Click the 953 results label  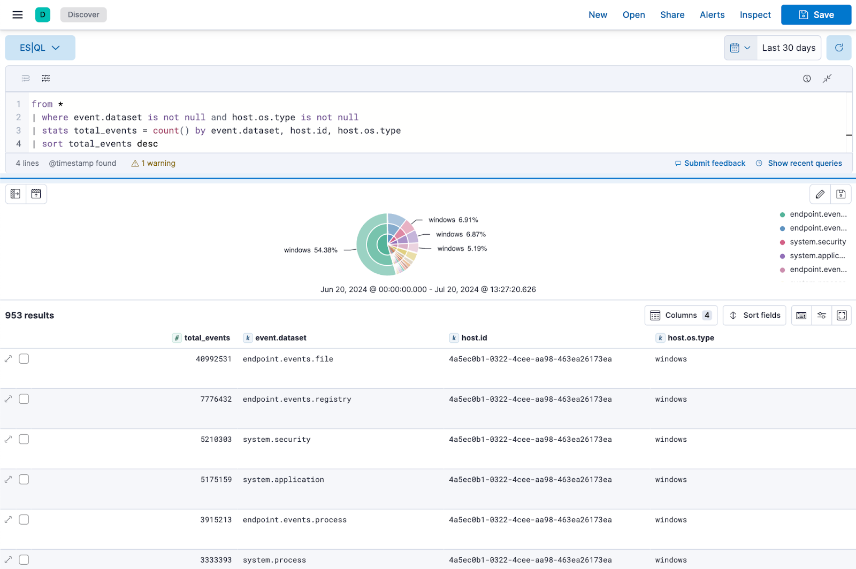click(29, 316)
